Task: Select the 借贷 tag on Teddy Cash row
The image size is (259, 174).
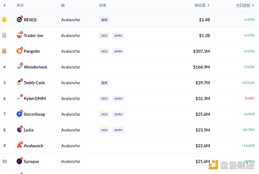Action: (x=104, y=82)
